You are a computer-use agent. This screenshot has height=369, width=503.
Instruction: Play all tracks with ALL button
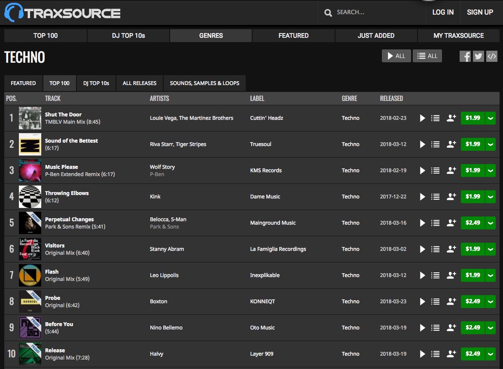click(x=396, y=56)
